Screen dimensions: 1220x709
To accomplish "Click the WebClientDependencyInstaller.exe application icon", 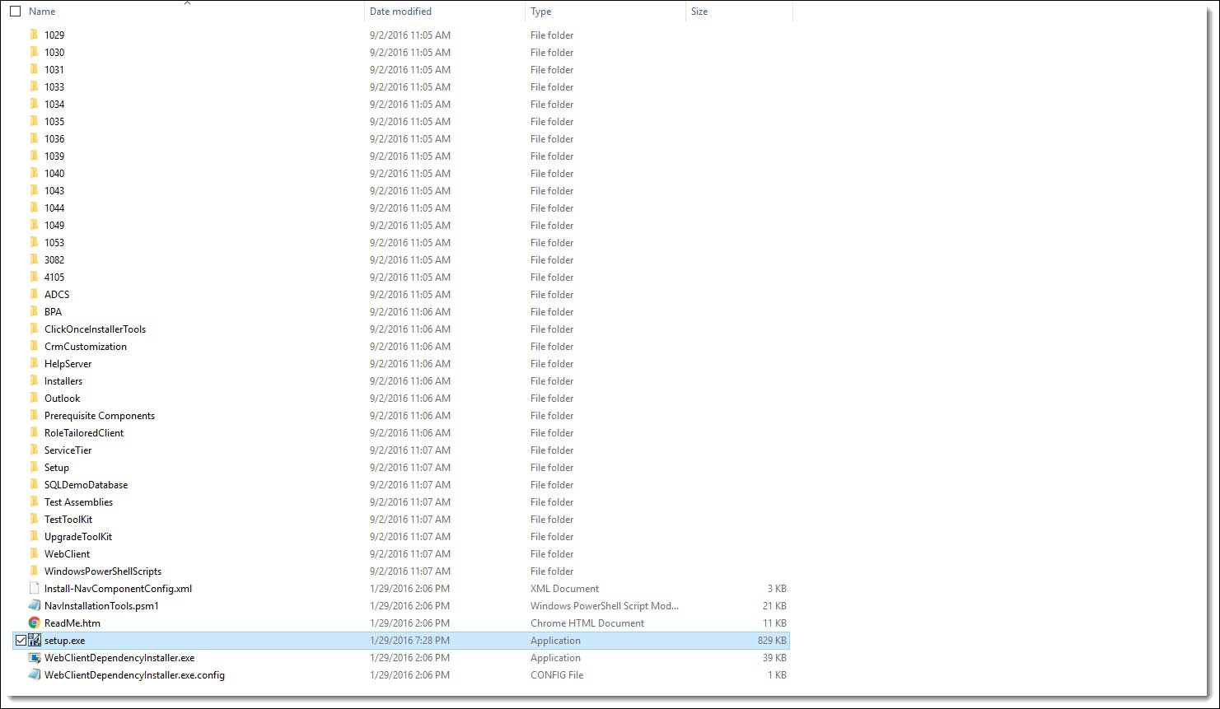I will [34, 657].
